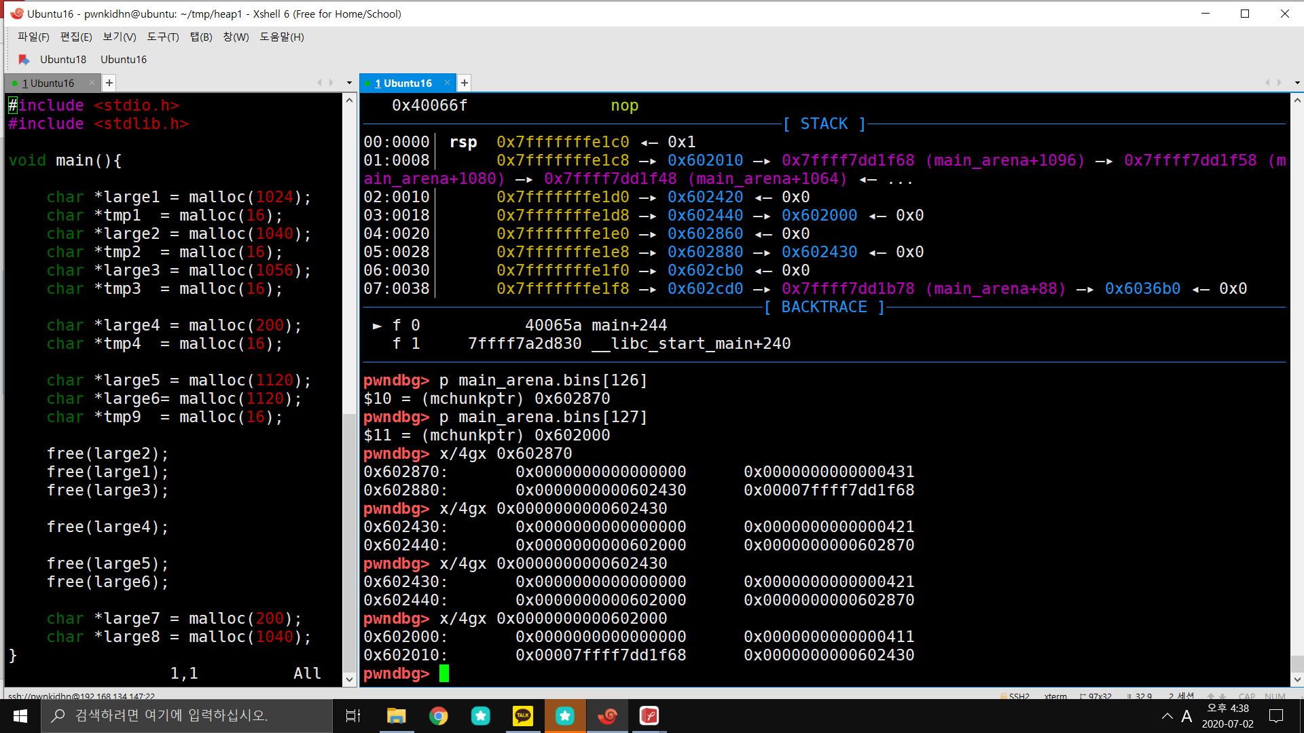
Task: Open the teal star app in taskbar
Action: tap(480, 716)
